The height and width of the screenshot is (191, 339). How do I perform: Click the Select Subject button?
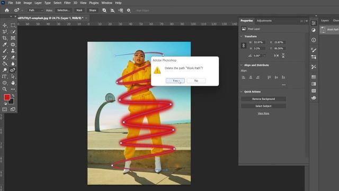[263, 106]
